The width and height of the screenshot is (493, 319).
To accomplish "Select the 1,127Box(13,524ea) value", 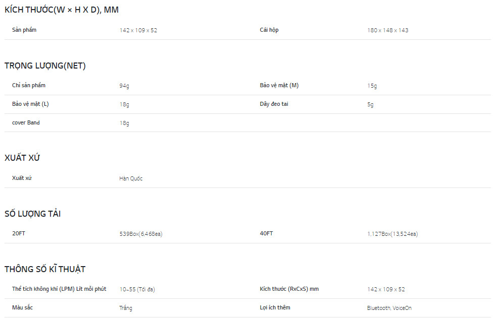I will coord(392,234).
